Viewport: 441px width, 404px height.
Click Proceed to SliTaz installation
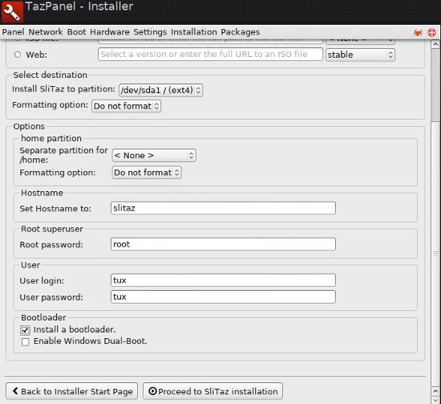pyautogui.click(x=212, y=391)
